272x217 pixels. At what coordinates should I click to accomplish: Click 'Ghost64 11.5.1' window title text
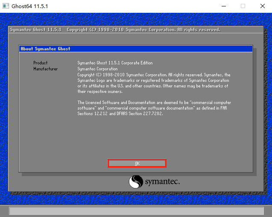29,6
